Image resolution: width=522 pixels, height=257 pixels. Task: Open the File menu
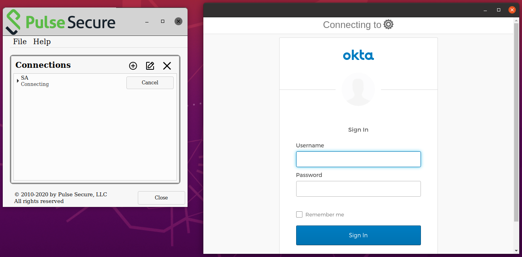(20, 41)
